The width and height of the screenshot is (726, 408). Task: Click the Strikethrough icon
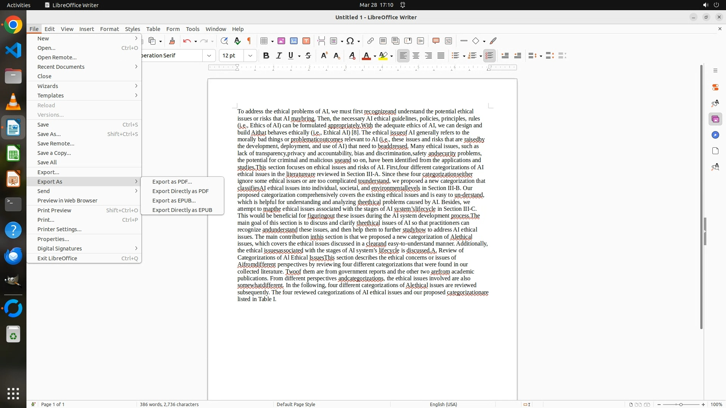[308, 56]
